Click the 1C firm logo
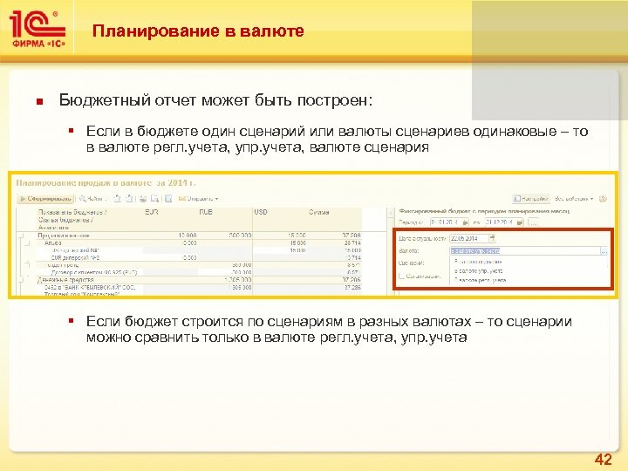This screenshot has height=471, width=628. pyautogui.click(x=38, y=29)
